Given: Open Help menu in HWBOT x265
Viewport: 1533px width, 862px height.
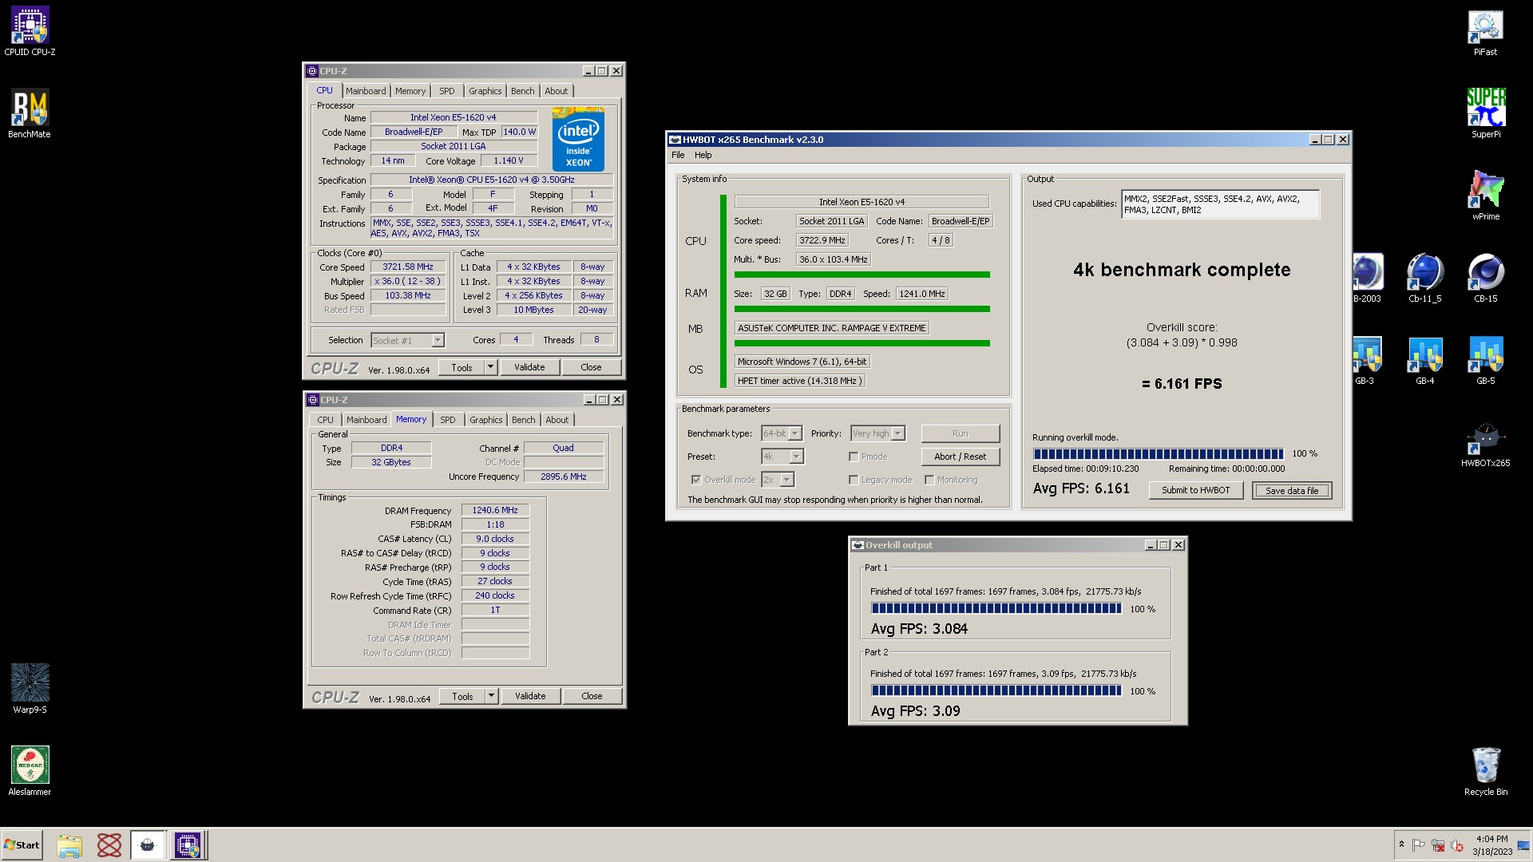Looking at the screenshot, I should coord(703,155).
